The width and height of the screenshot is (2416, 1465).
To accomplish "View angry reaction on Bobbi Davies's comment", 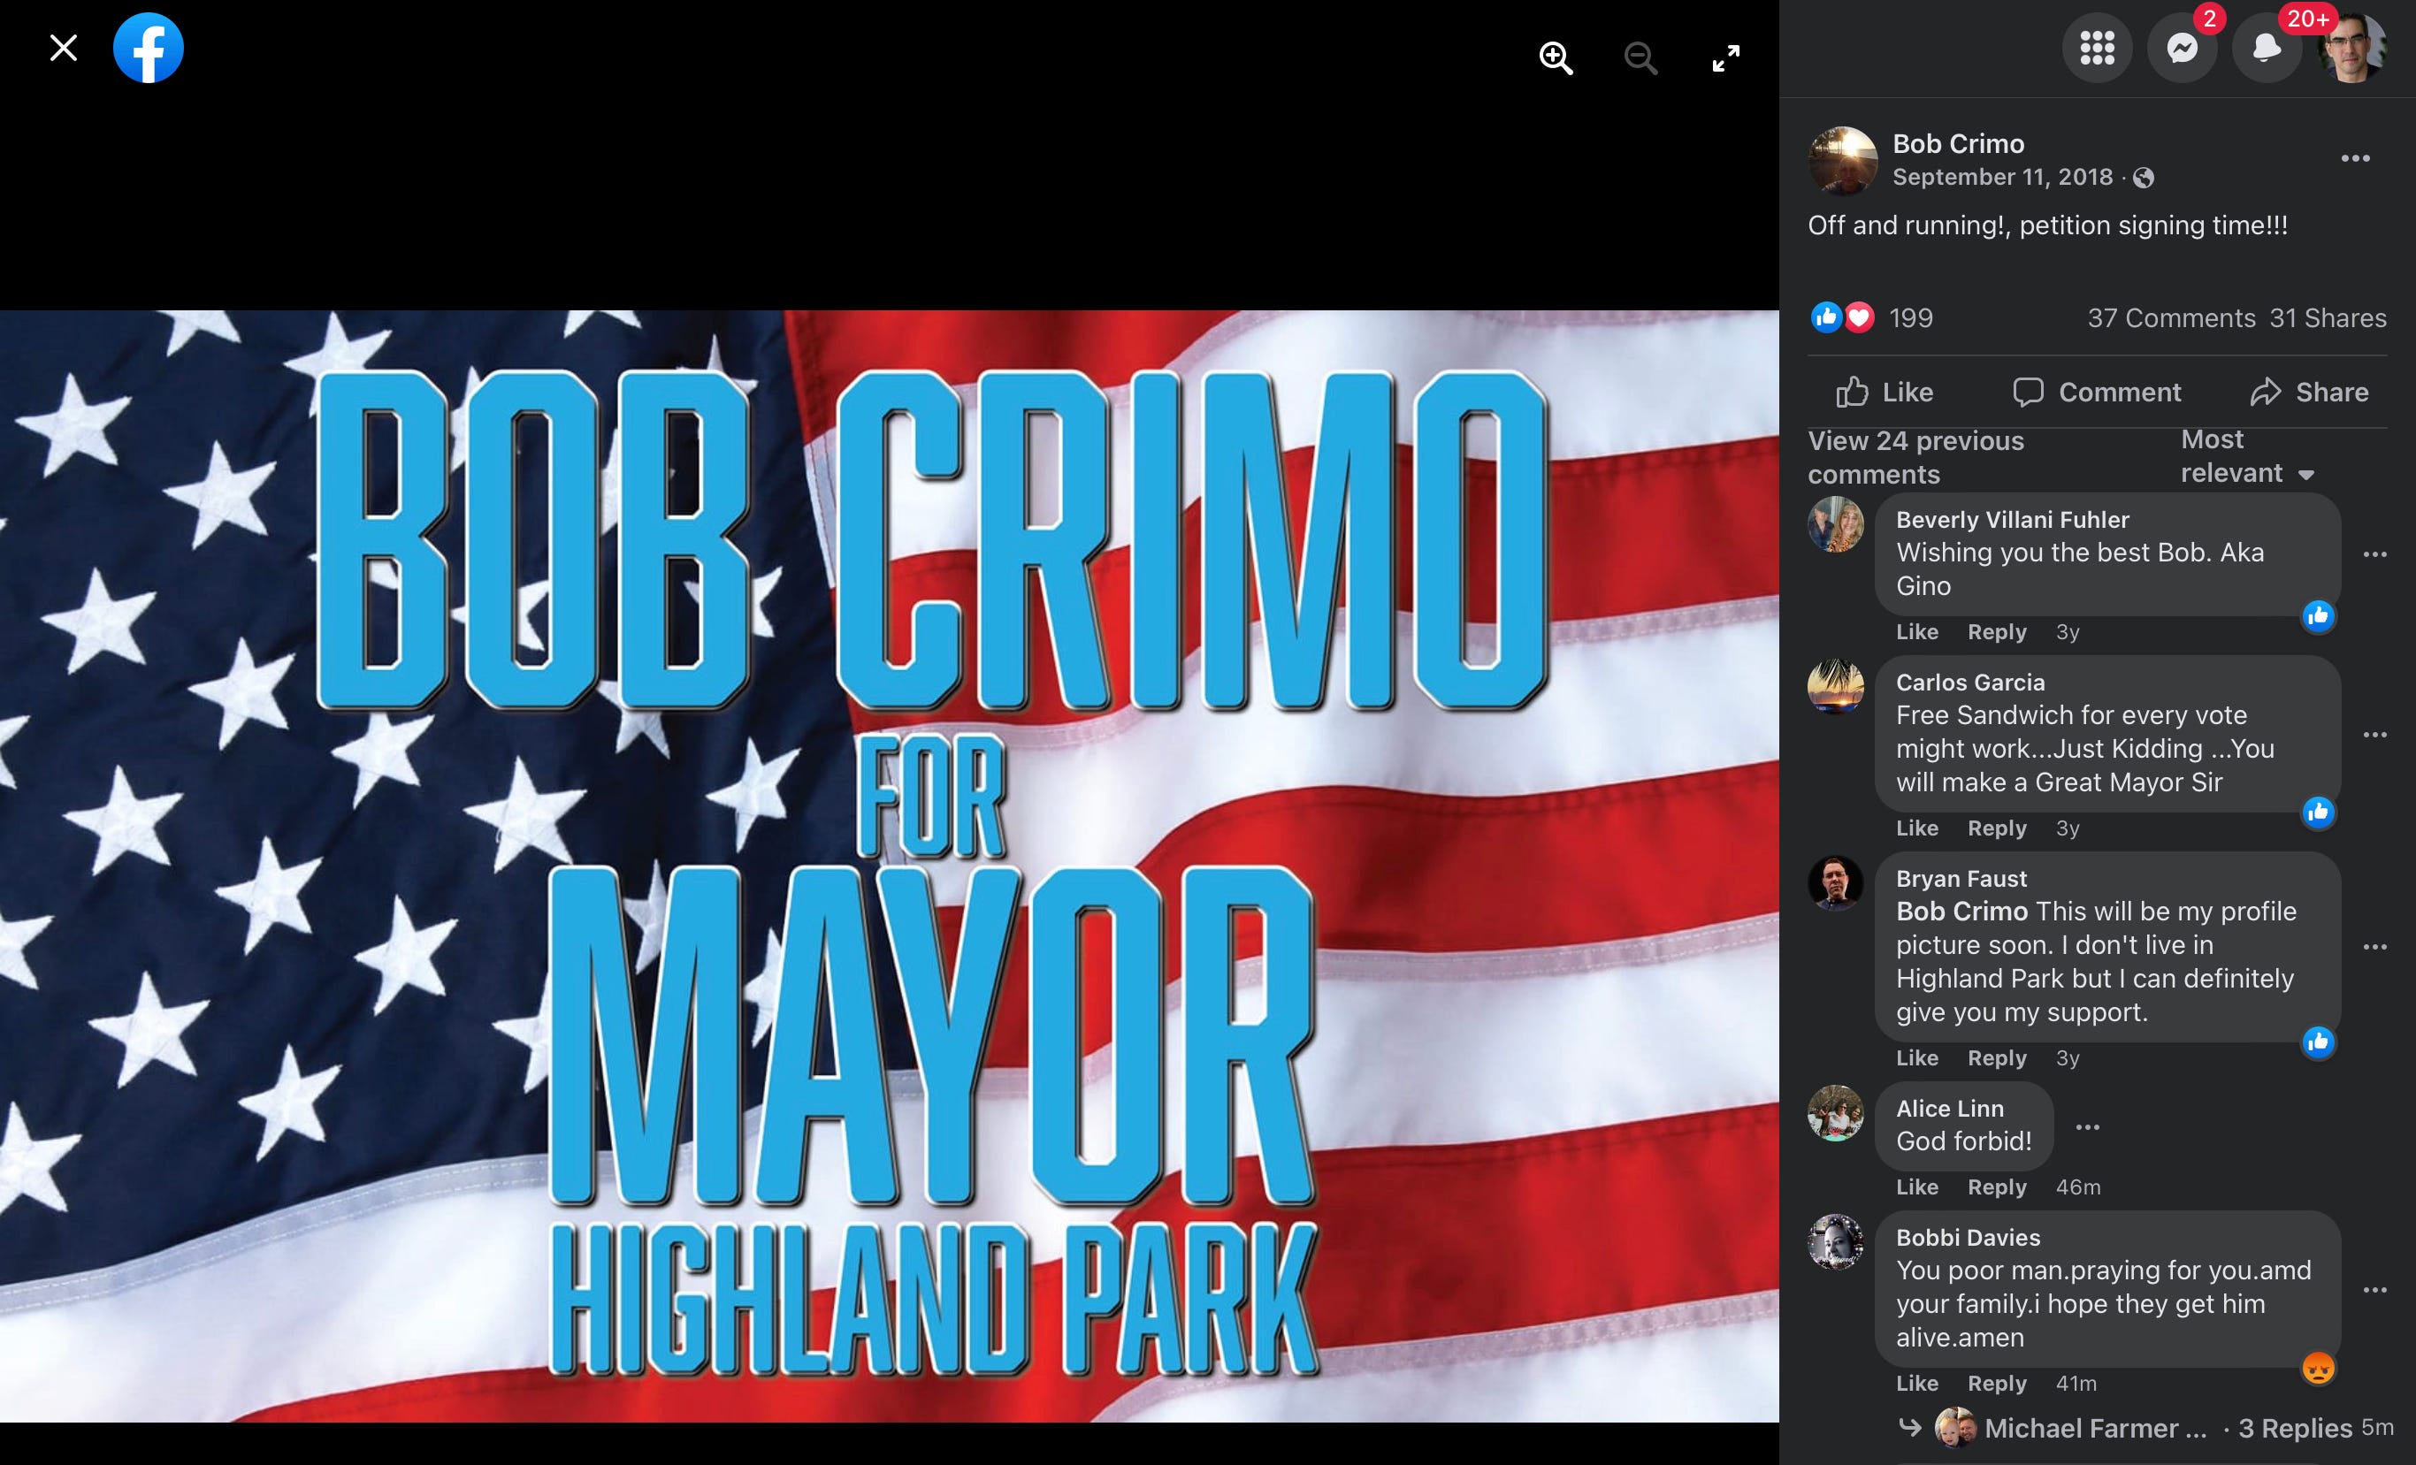I will click(2318, 1368).
